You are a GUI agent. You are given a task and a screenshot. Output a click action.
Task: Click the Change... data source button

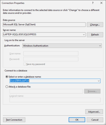[x=95, y=25]
